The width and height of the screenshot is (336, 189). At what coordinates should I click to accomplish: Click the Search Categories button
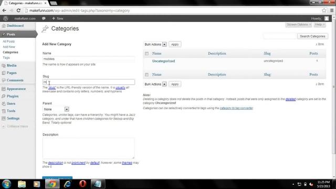click(312, 36)
